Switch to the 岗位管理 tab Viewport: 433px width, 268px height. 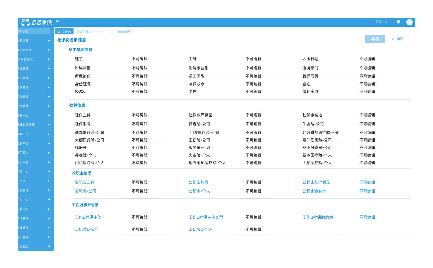(x=124, y=32)
